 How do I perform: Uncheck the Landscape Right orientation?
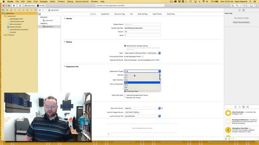(125, 91)
